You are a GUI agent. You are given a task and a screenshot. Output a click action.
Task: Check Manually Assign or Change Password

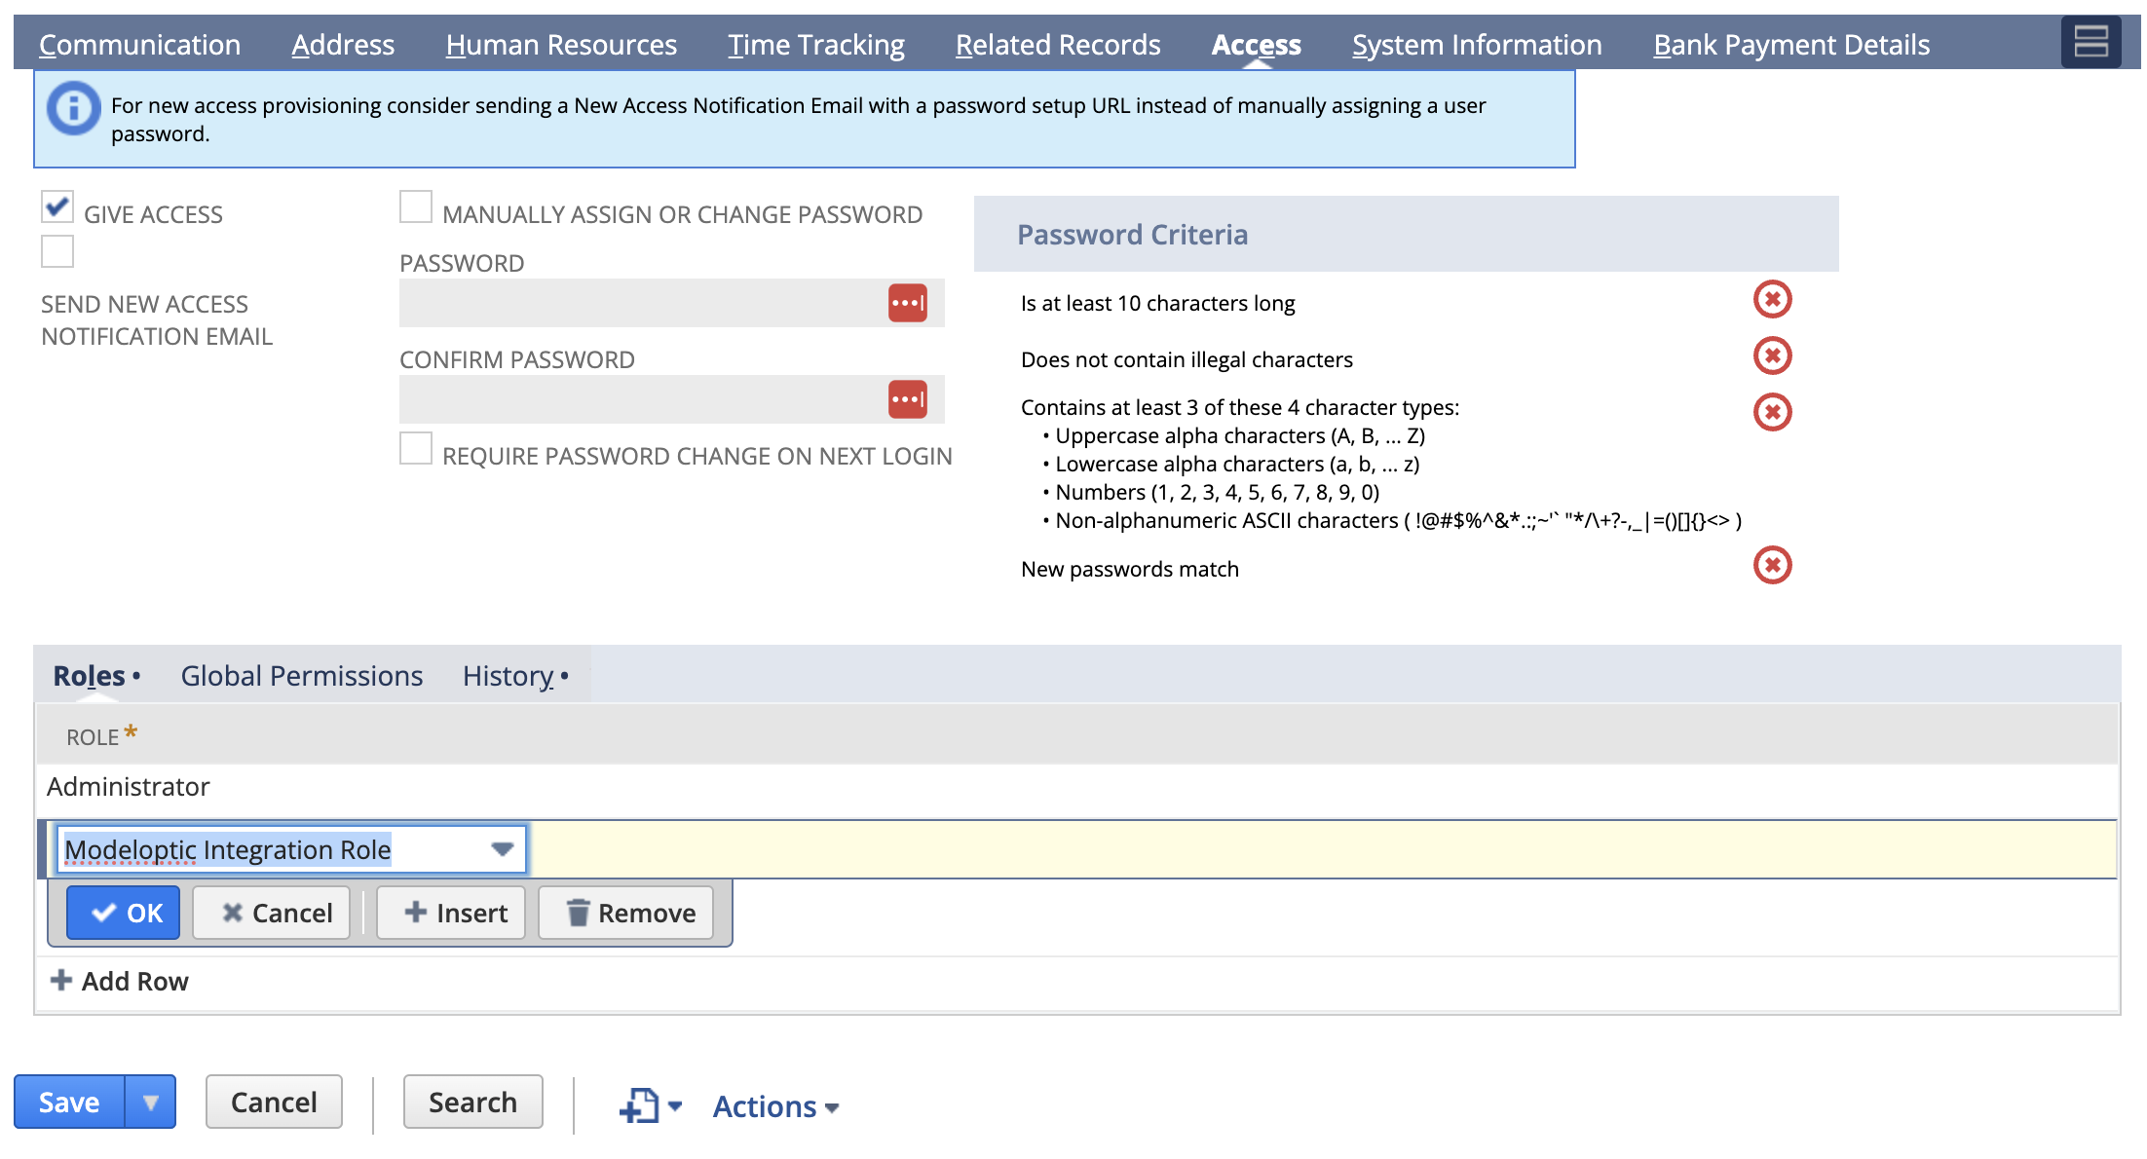coord(416,206)
